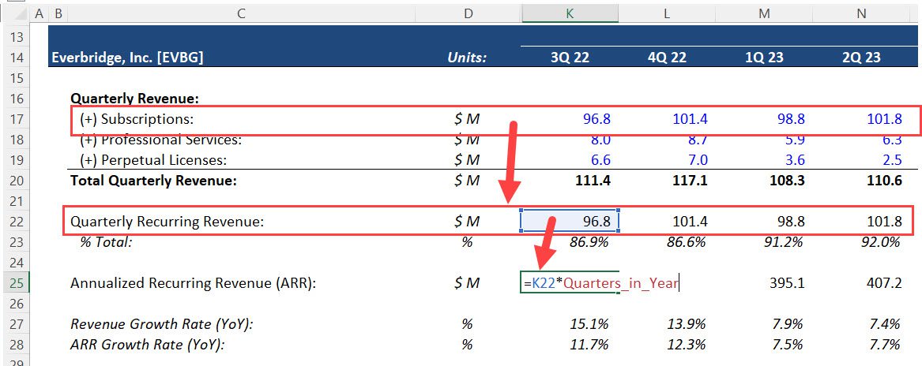
Task: Click total revenue value 110.6
Action: point(883,181)
